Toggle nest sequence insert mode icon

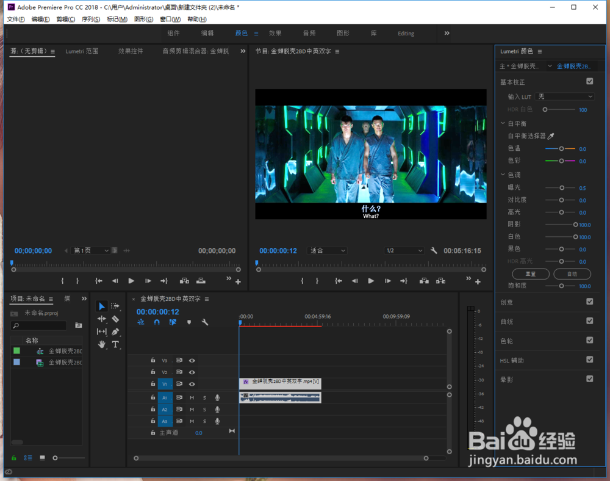pos(141,322)
